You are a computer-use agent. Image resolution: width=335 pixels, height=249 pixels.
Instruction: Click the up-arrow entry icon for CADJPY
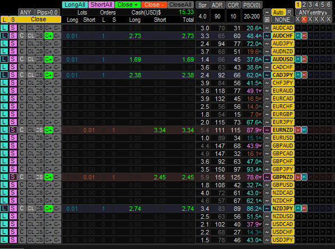(298, 75)
